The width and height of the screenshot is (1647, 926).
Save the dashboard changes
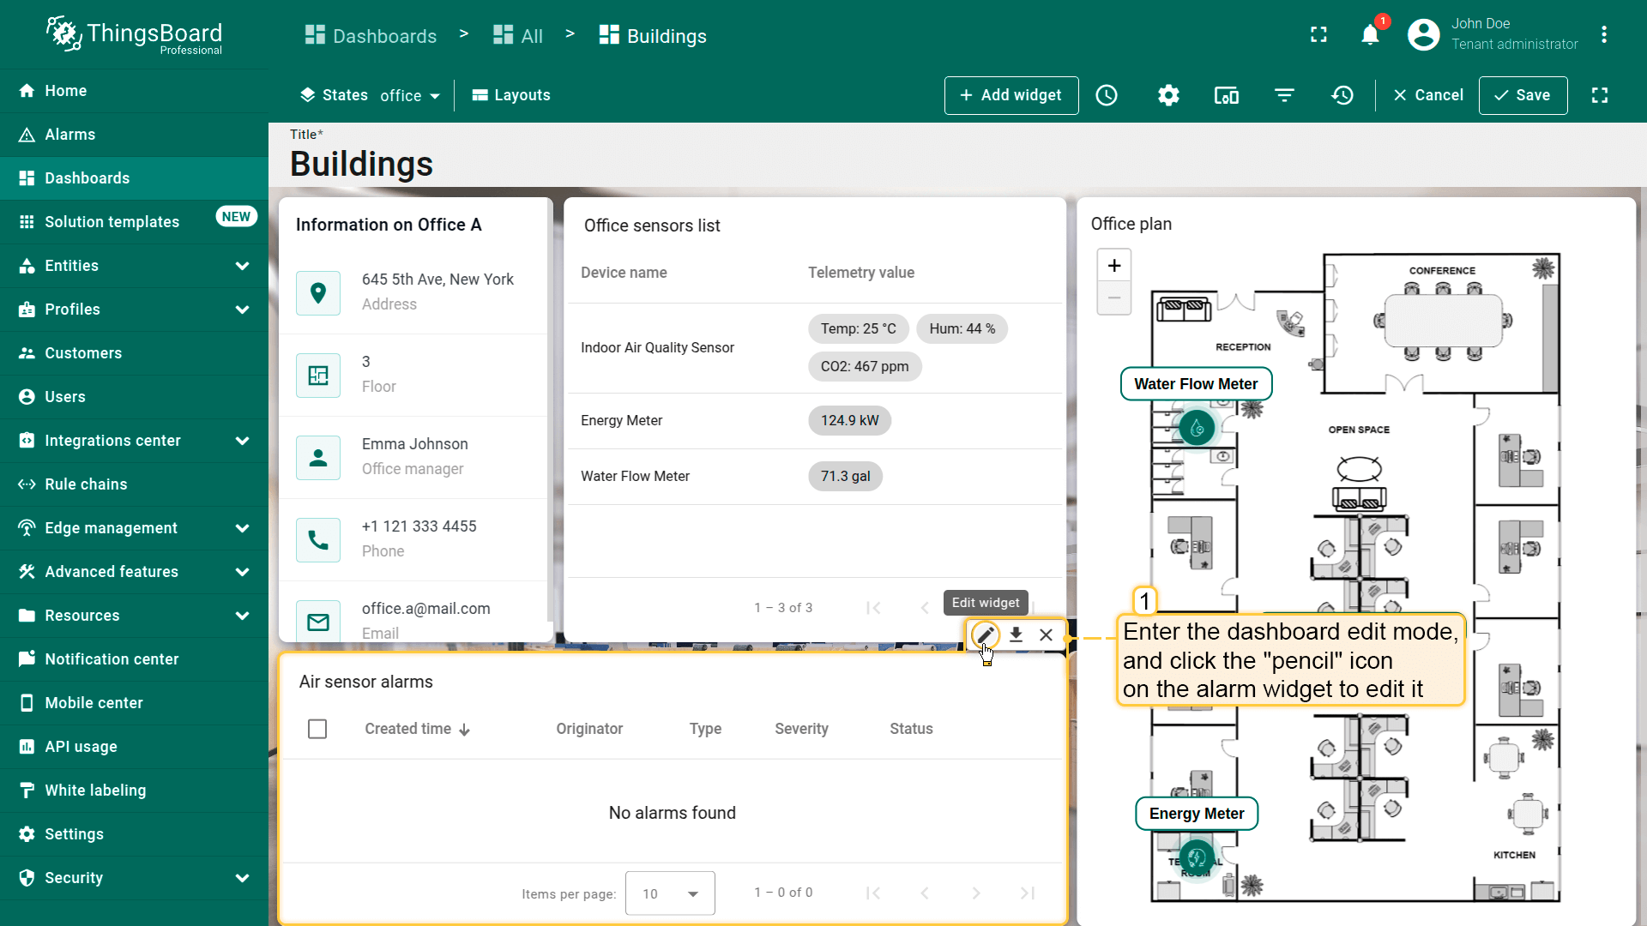1523,95
